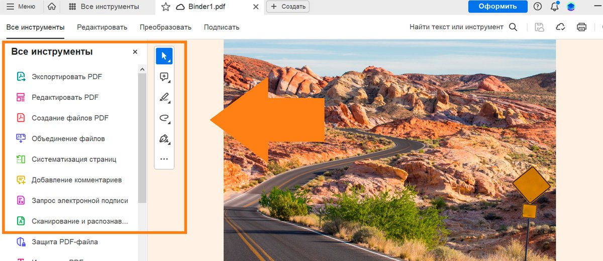Viewport: 603px width, 261px height.
Task: Open more tools three-dots menu
Action: click(164, 159)
